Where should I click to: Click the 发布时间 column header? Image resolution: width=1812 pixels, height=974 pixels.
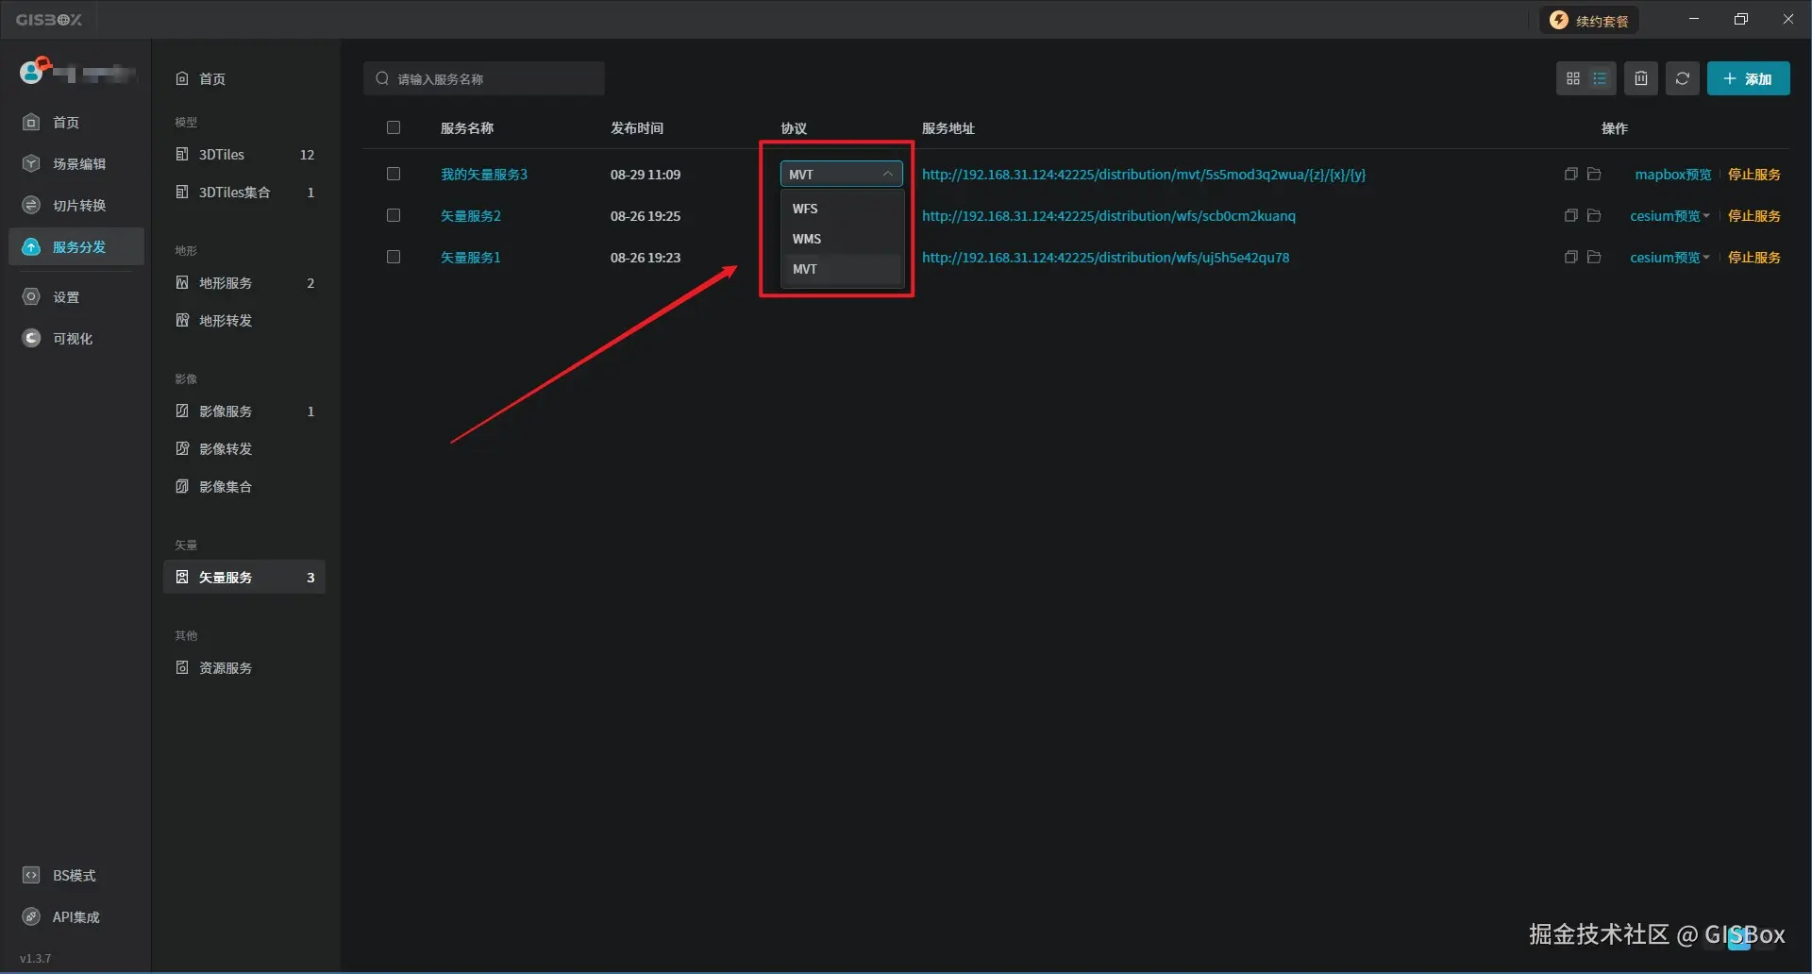click(637, 128)
